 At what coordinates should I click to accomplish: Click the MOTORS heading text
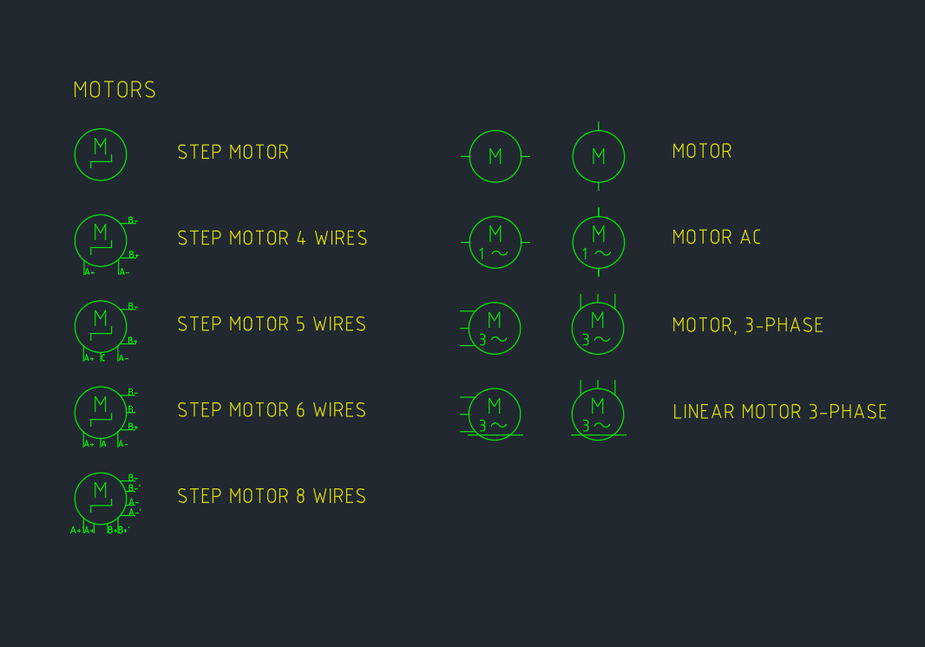click(x=115, y=90)
